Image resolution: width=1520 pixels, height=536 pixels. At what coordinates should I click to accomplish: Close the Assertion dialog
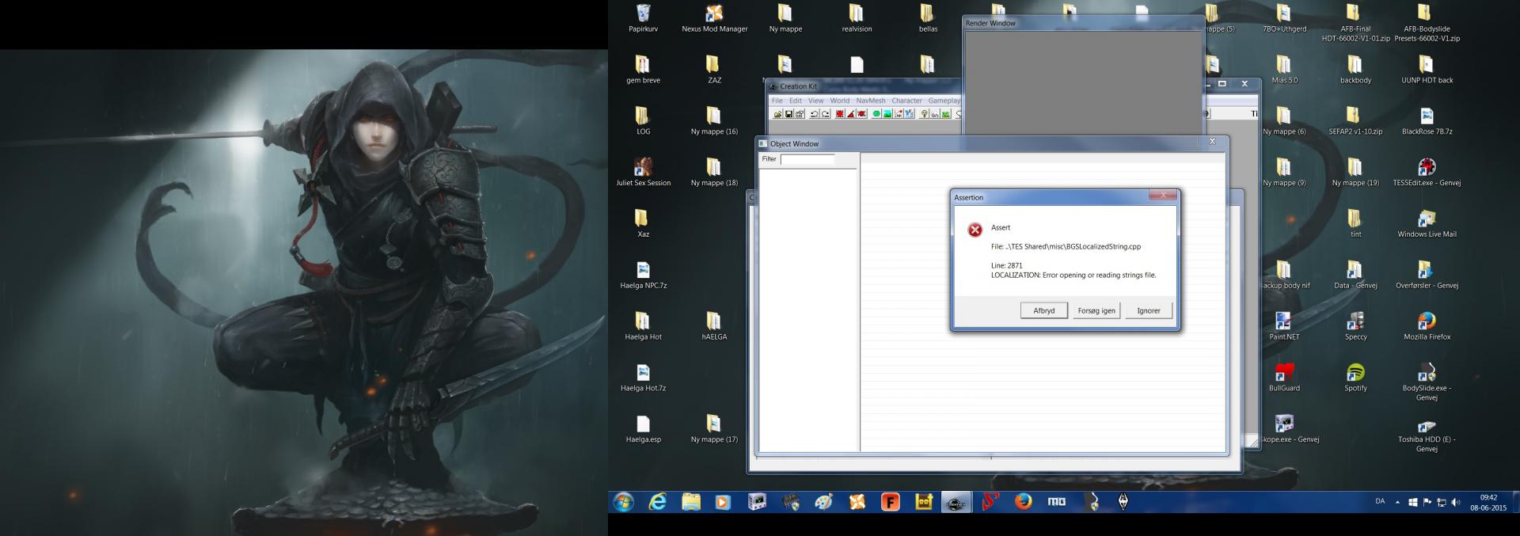coord(1162,196)
